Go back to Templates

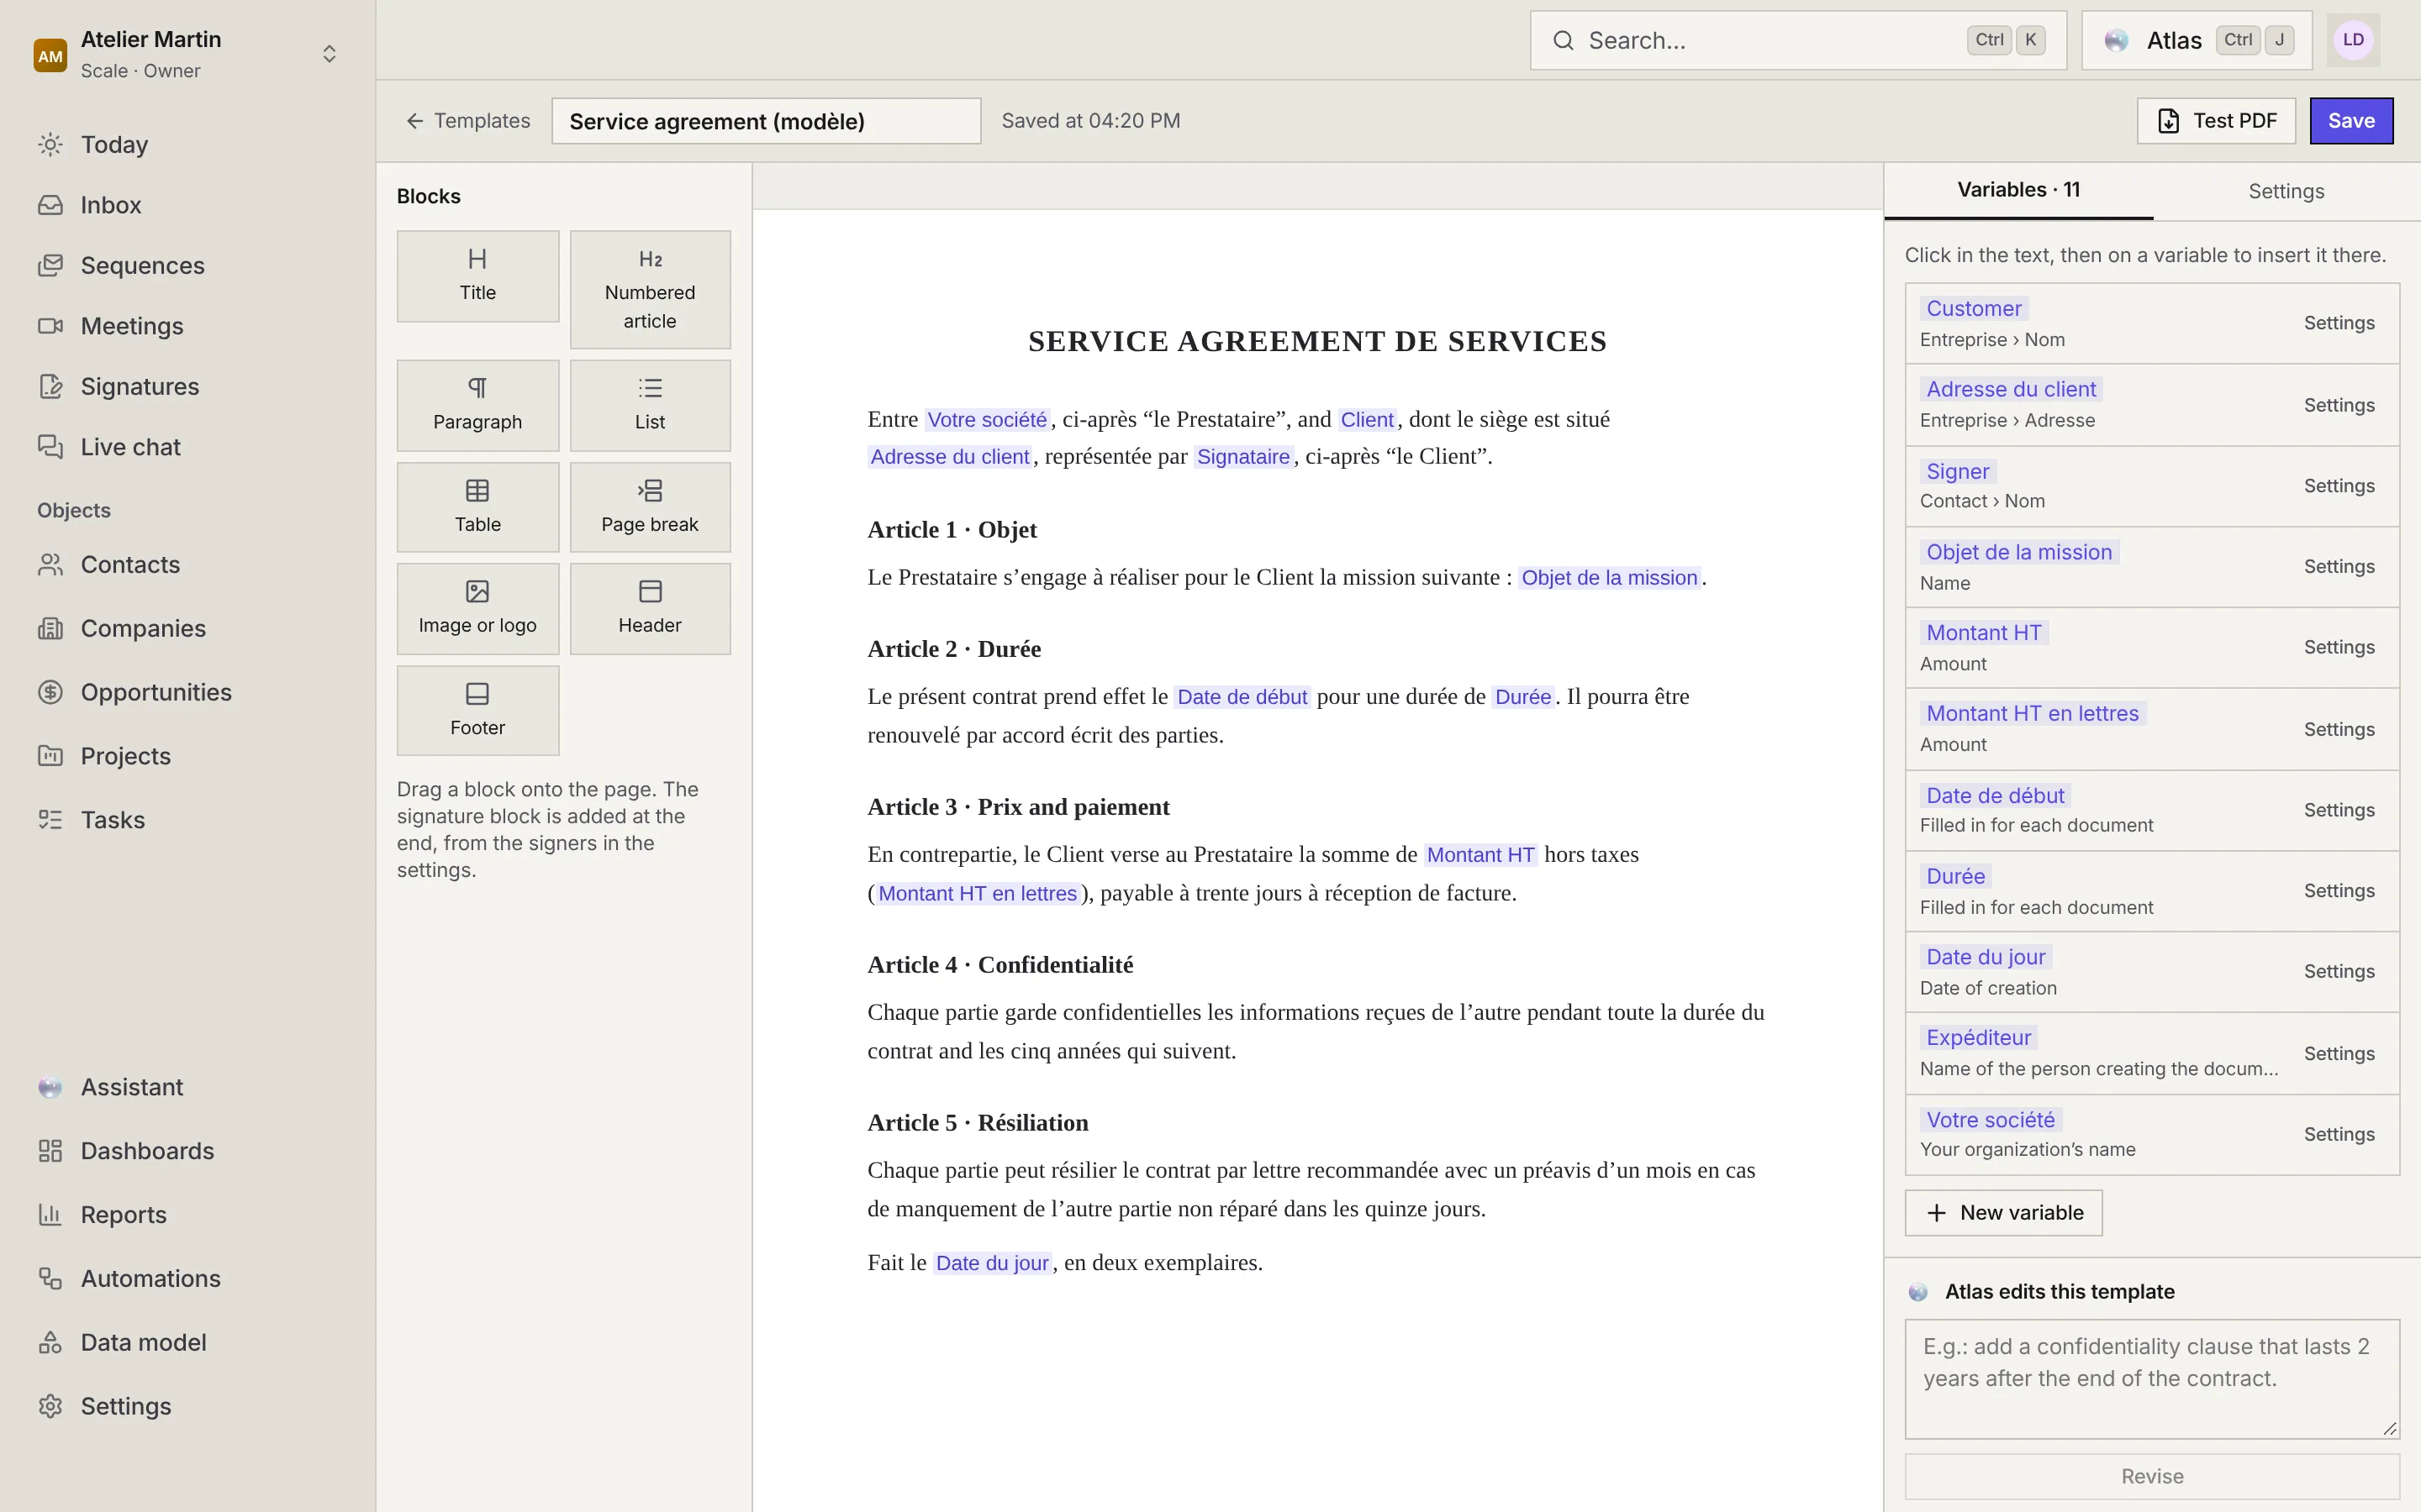(x=467, y=121)
